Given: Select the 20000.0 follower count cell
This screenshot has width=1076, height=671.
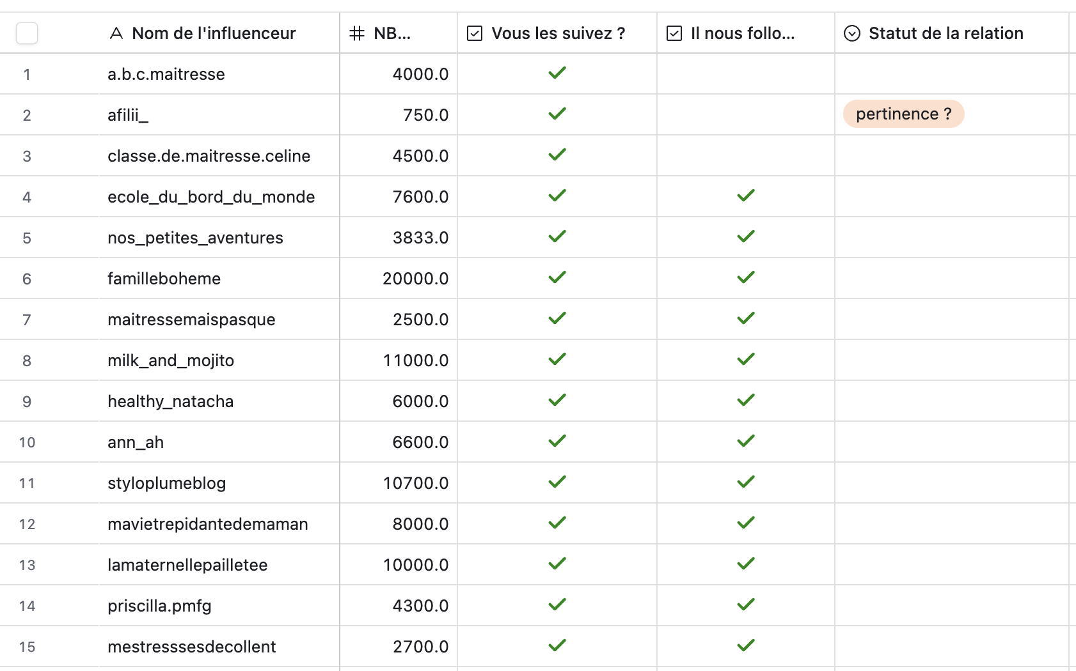Looking at the screenshot, I should coord(415,279).
